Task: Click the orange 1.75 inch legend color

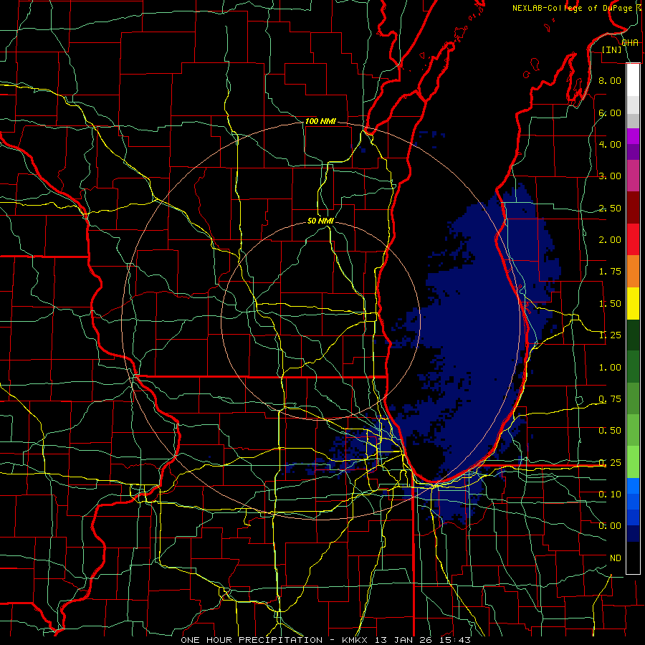Action: (633, 272)
